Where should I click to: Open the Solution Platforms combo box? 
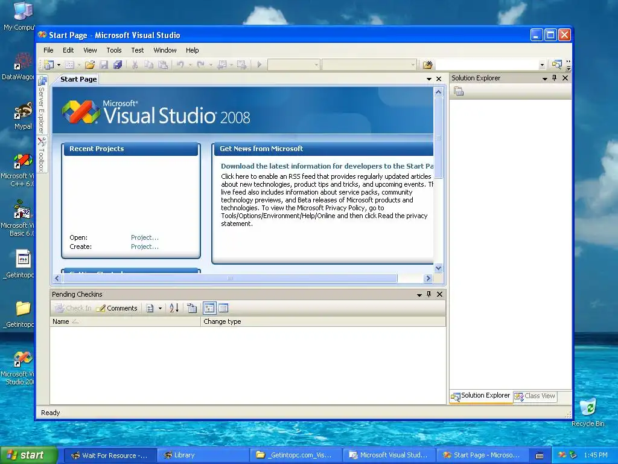point(369,65)
